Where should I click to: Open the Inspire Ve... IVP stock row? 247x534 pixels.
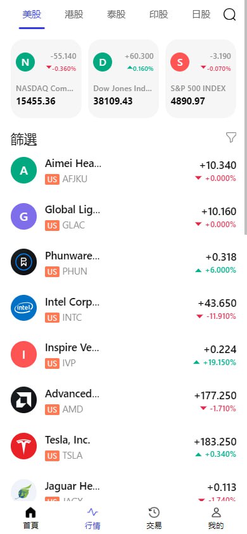coord(123,355)
